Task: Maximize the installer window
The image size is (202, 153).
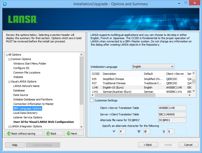Action: (x=186, y=3)
